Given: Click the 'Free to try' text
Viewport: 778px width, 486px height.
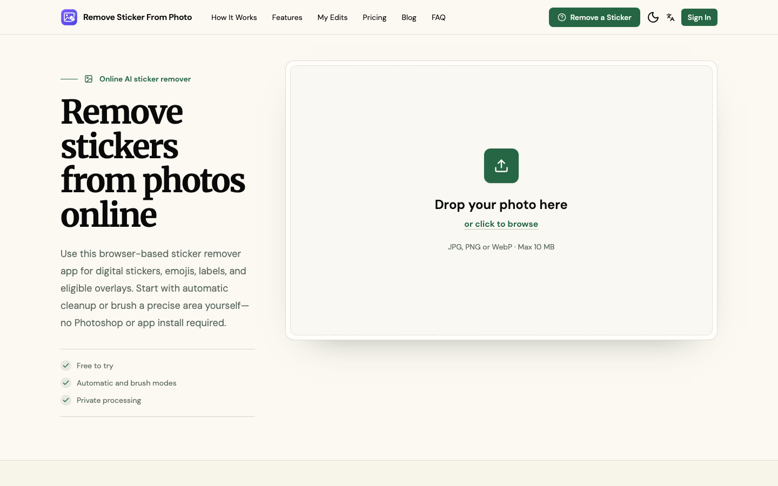Looking at the screenshot, I should point(95,366).
